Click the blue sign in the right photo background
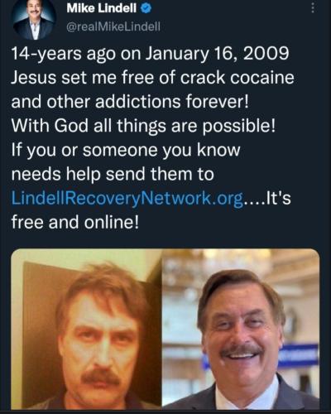 300,355
